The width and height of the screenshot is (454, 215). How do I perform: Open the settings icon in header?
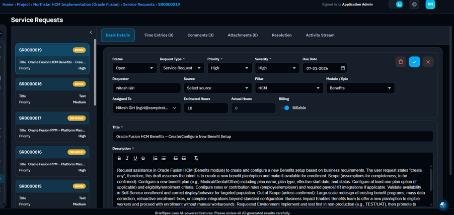[414, 5]
